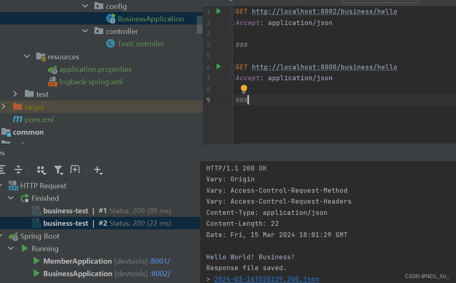Viewport: 456px width, 283px height.
Task: Click the 'Vary: Access-Control-Request-Headers' response header
Action: pos(279,202)
